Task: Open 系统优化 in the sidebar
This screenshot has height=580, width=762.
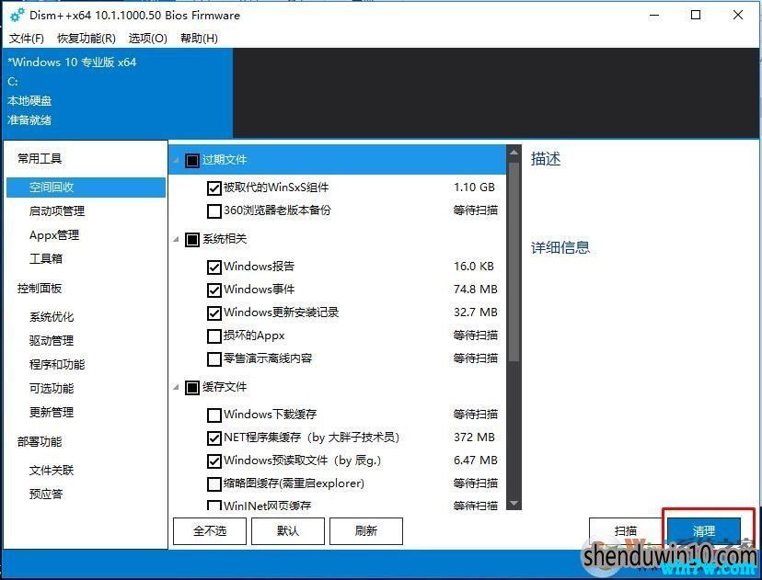Action: tap(52, 317)
